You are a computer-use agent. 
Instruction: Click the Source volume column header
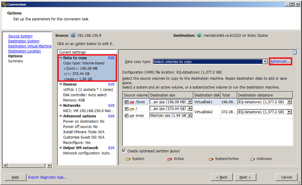[136, 95]
